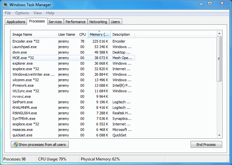Viewport: 232px width, 165px height.
Task: Click the 225 016 K memory value
Action: (x=100, y=41)
